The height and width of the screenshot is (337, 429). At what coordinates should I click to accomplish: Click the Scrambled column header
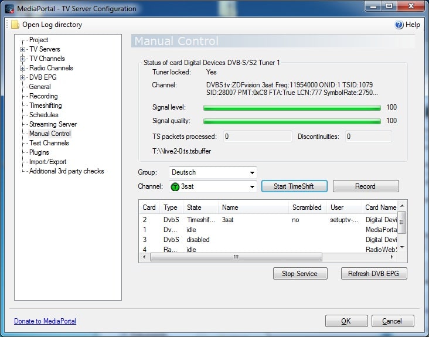(x=308, y=207)
